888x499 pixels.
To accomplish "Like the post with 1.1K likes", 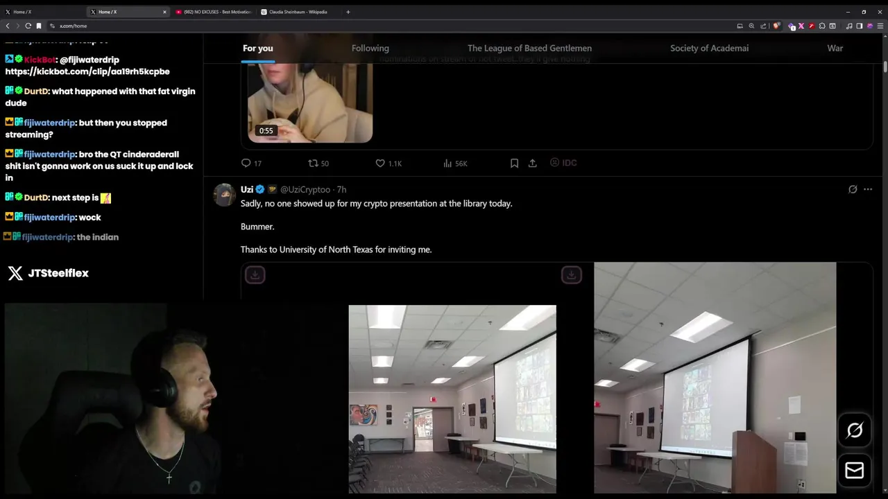I will click(x=388, y=163).
